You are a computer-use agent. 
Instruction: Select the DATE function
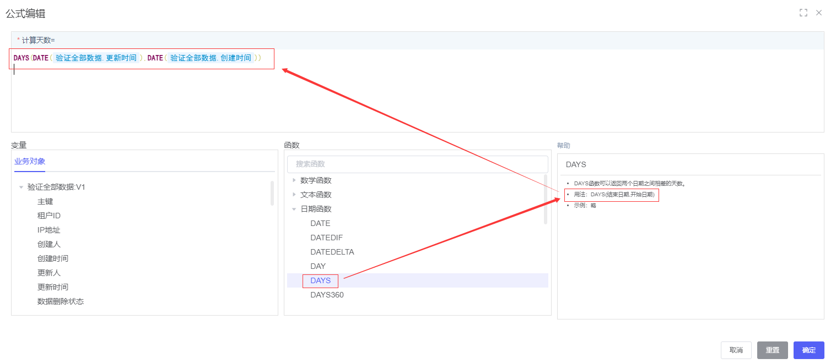point(320,223)
